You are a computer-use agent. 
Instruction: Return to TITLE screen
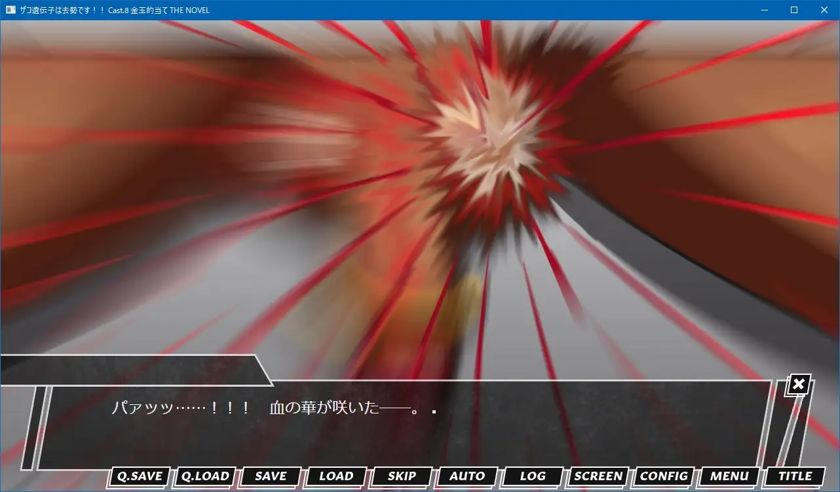[795, 476]
